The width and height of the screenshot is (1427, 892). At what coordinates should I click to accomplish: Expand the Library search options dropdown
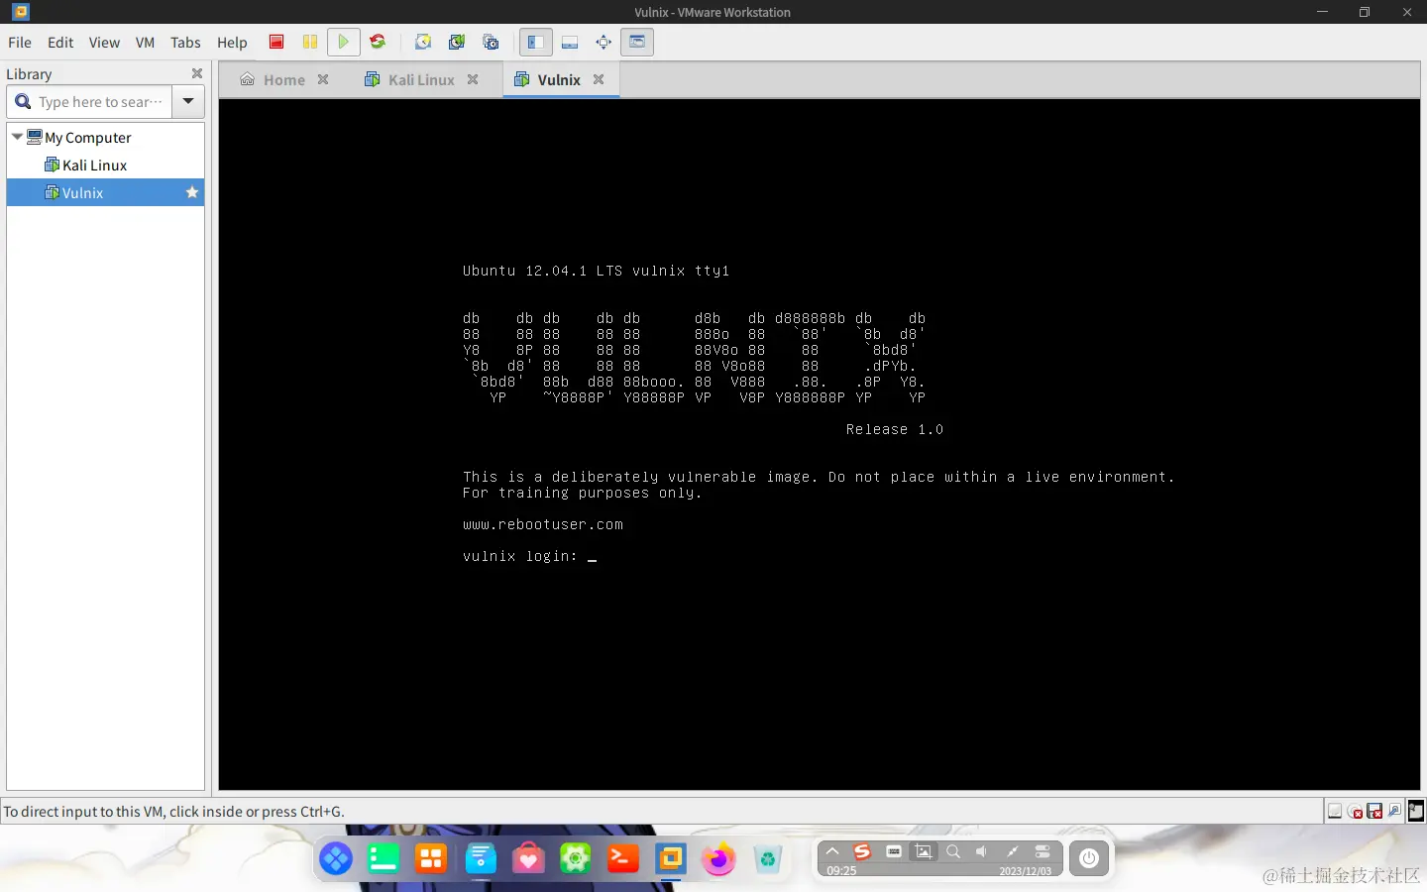[x=188, y=101]
